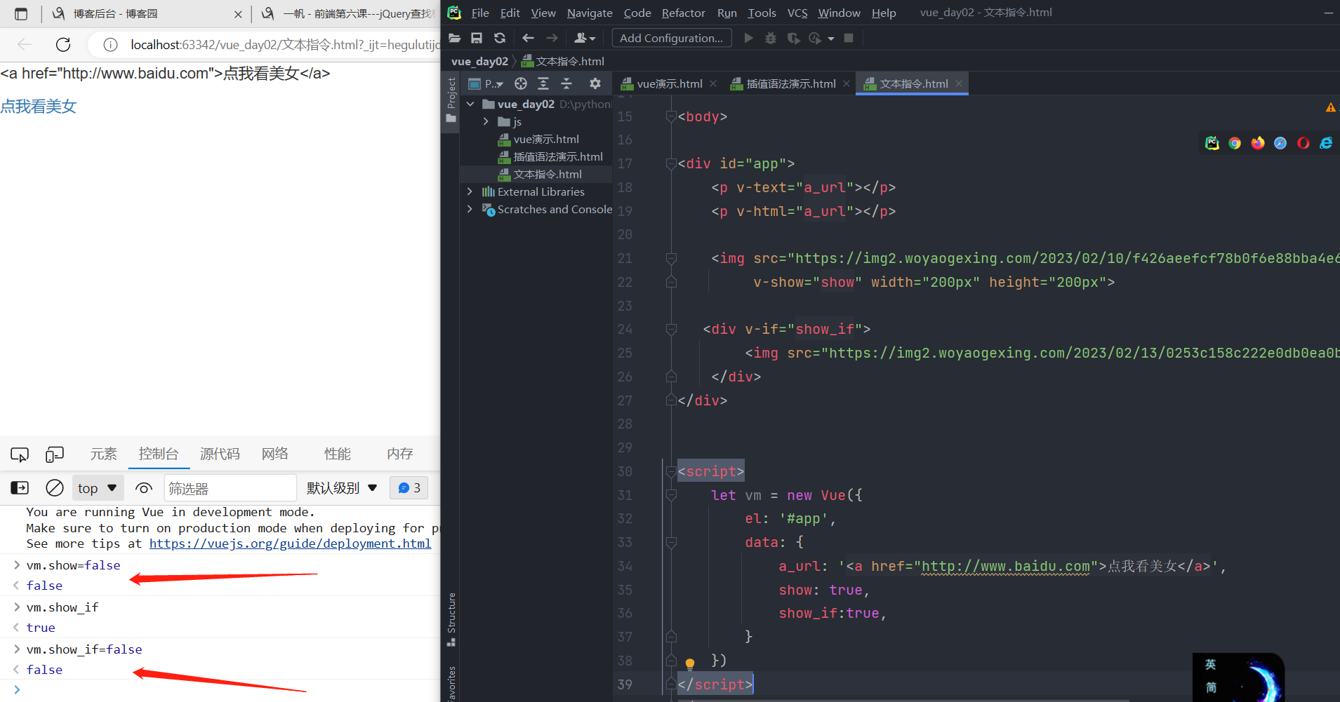This screenshot has height=702, width=1340.
Task: Expand Scratches and Consoles node
Action: (470, 209)
